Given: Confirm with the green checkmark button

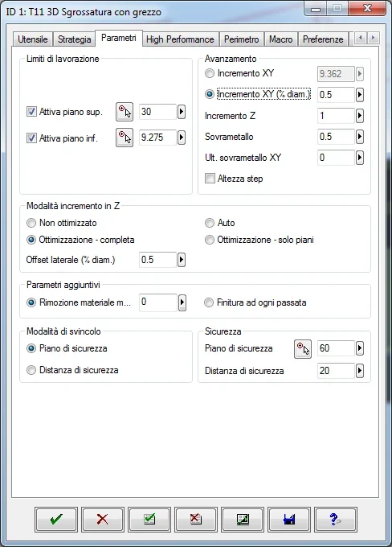Looking at the screenshot, I should click(x=56, y=519).
